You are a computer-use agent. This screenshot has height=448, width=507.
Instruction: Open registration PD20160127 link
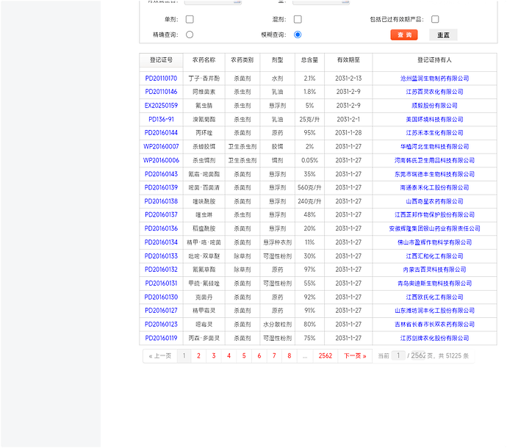pos(161,311)
